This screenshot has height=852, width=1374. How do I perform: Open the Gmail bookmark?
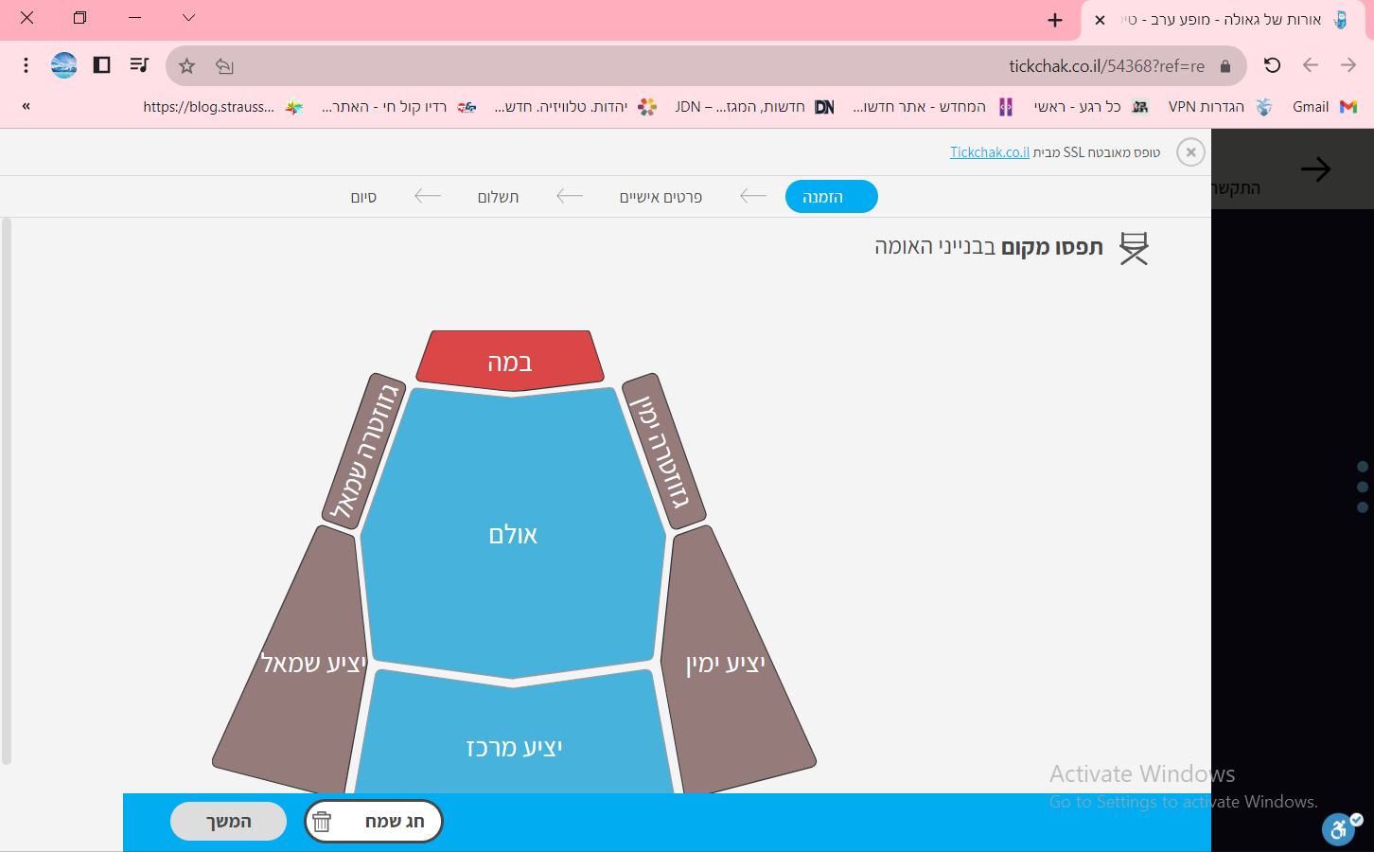tap(1325, 107)
